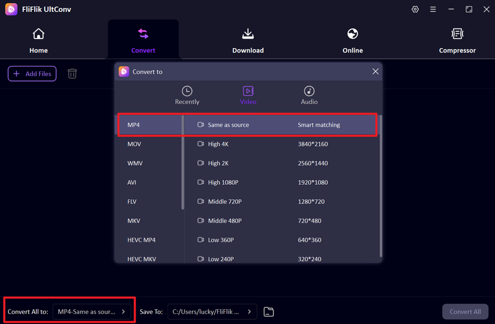The height and width of the screenshot is (324, 495).
Task: Click the 720*480 resolution value
Action: point(310,221)
